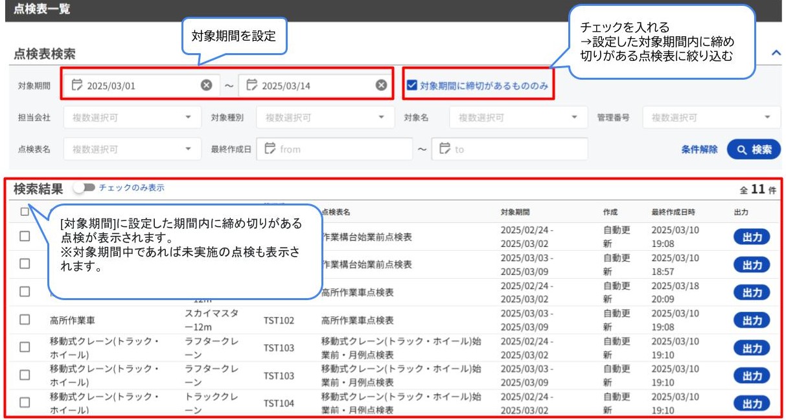Clear the end date 2025/03/14 with X icon
Image resolution: width=786 pixels, height=420 pixels.
[x=382, y=85]
